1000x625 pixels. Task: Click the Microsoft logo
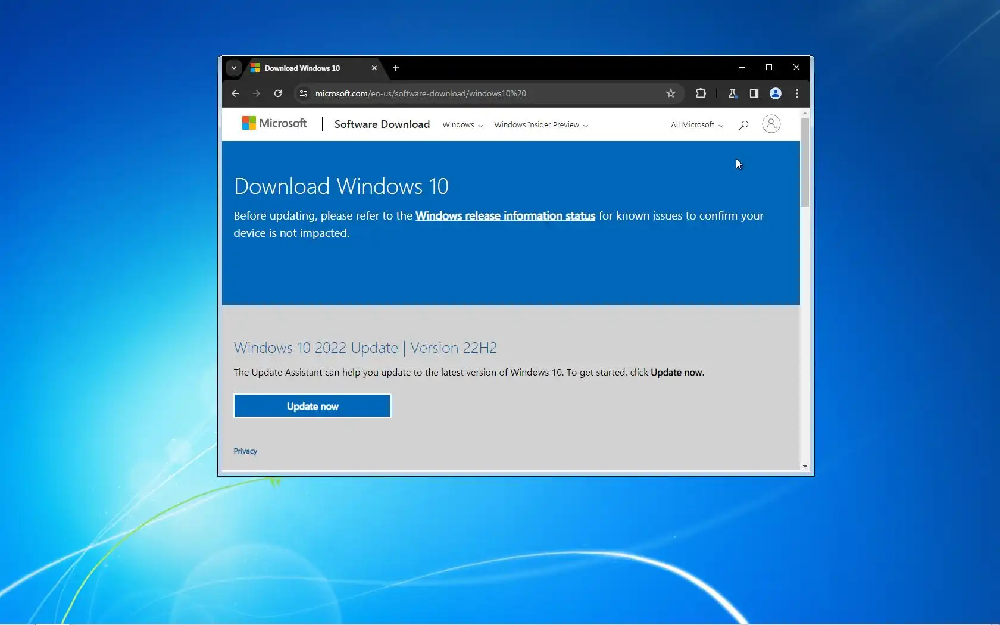pos(274,123)
